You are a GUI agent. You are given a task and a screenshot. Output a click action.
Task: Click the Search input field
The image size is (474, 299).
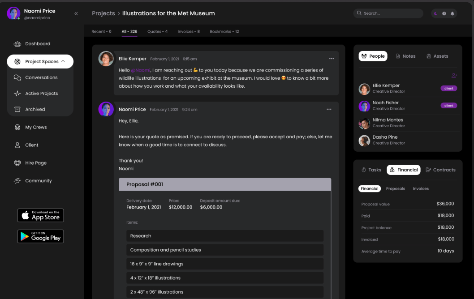[x=390, y=13]
